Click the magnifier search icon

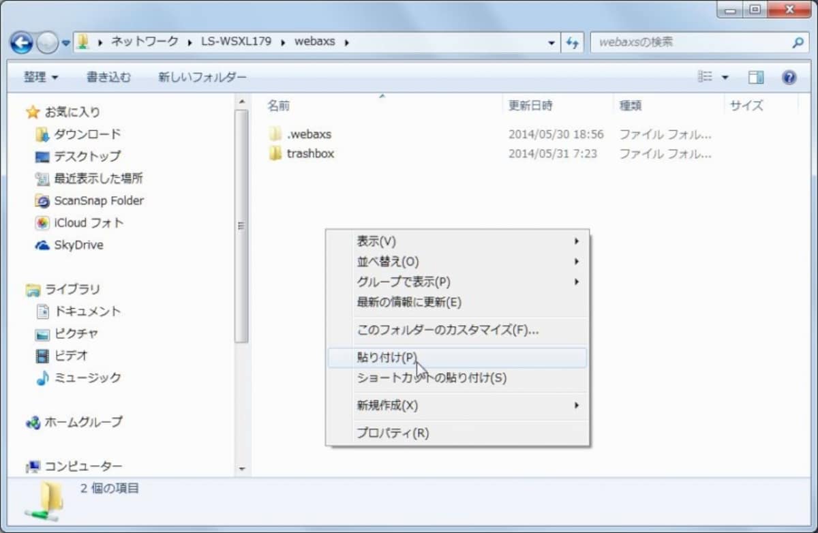798,42
